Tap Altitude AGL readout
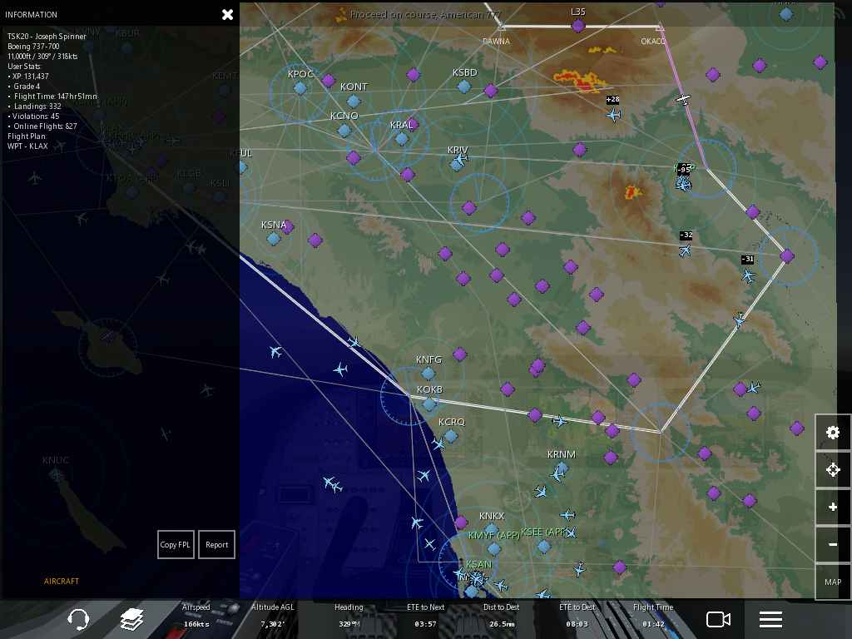The image size is (852, 639). point(272,616)
